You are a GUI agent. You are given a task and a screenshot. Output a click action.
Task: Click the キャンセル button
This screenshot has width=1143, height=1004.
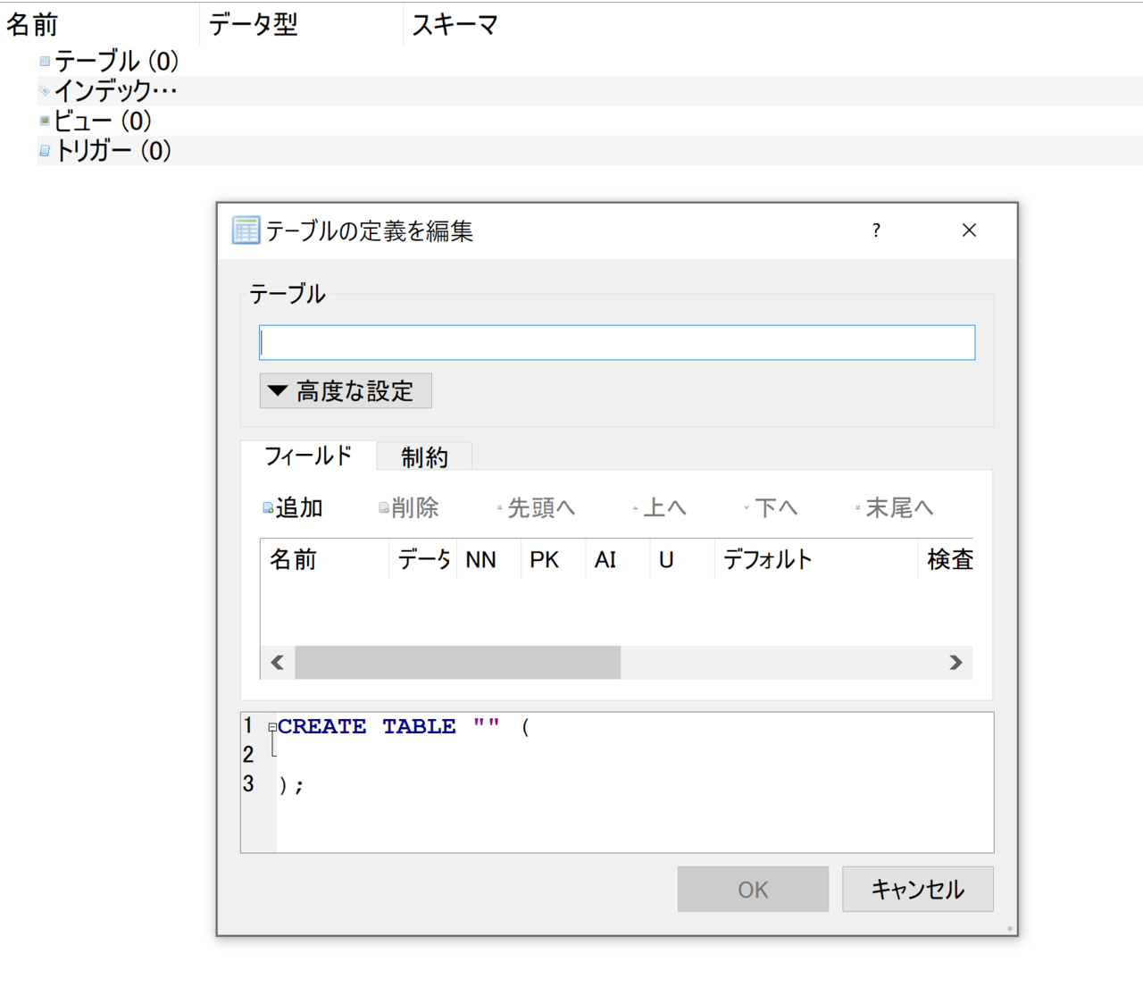tap(918, 890)
